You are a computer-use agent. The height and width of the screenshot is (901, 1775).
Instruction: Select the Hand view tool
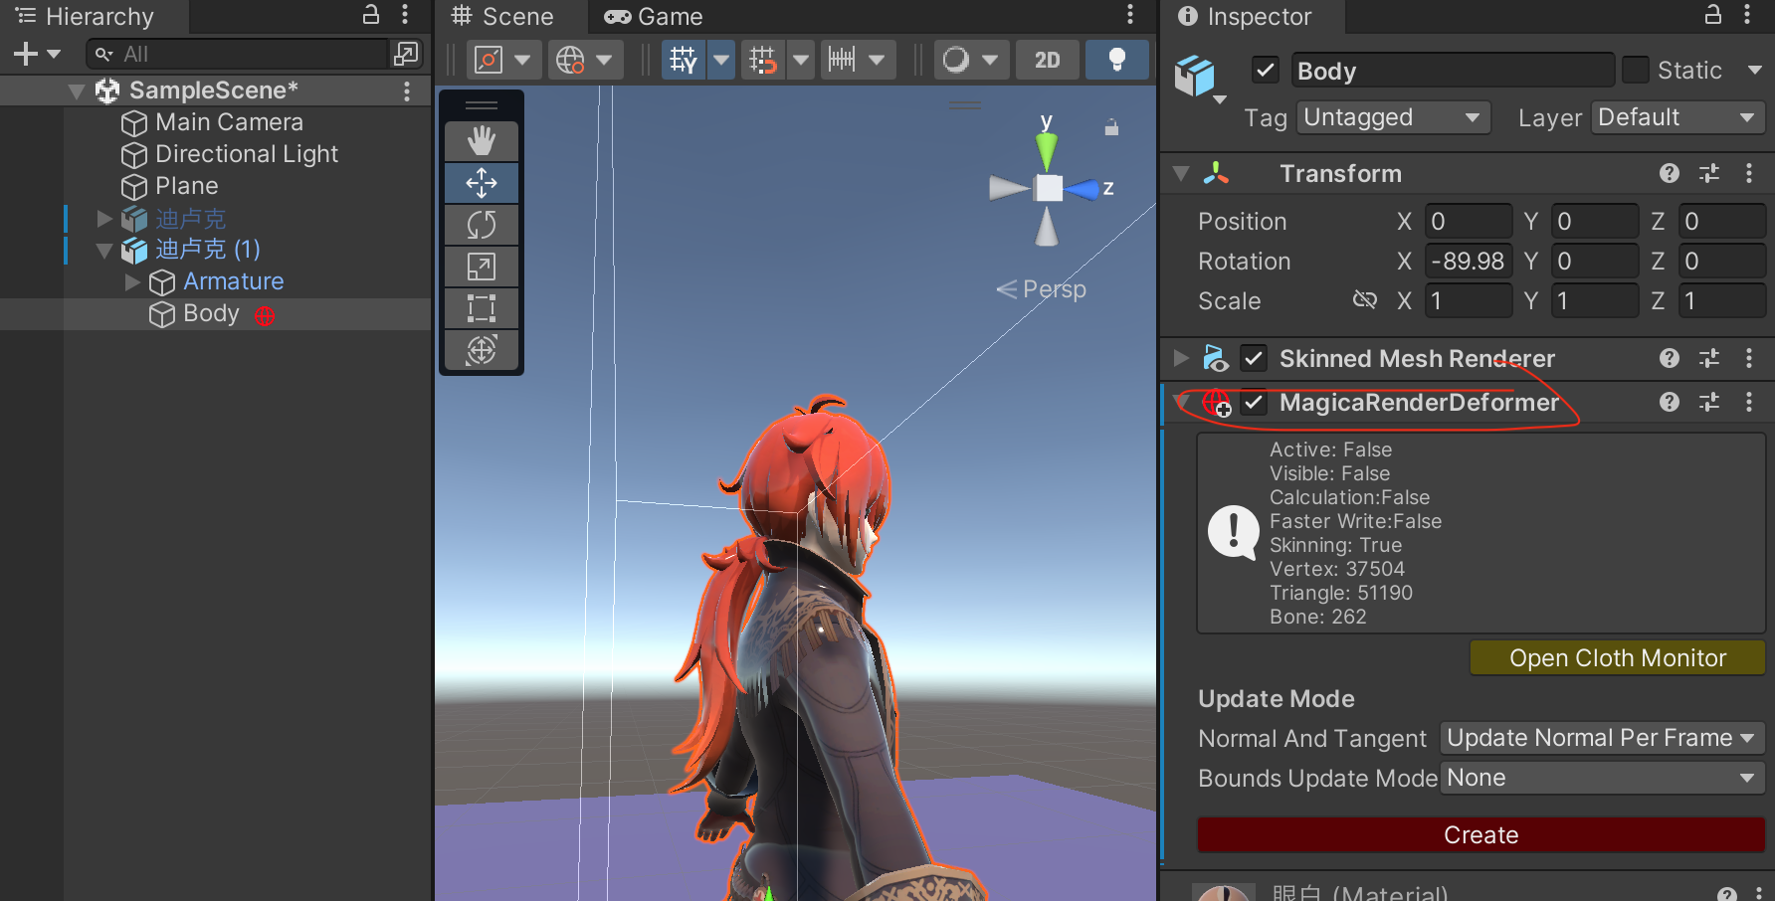pyautogui.click(x=482, y=141)
